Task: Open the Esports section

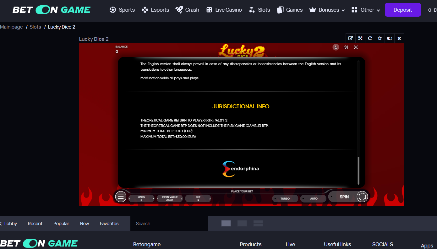Action: tap(155, 10)
